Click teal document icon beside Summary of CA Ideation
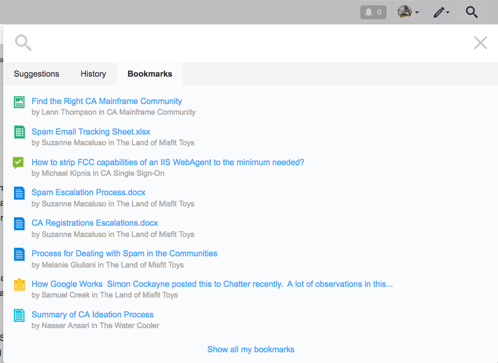Image resolution: width=498 pixels, height=363 pixels. click(x=19, y=315)
